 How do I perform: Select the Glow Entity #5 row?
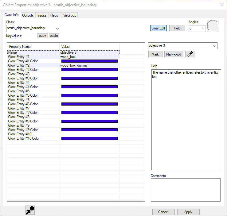tap(63, 91)
